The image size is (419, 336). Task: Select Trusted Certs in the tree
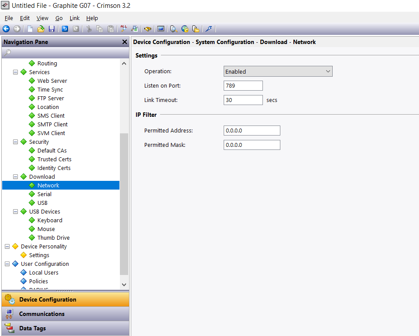pos(54,159)
